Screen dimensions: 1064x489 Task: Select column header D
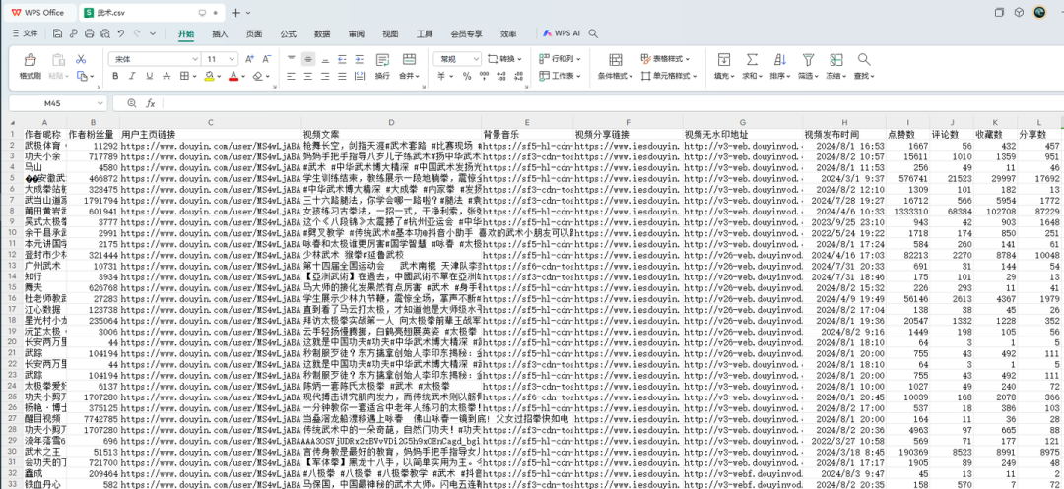point(391,123)
